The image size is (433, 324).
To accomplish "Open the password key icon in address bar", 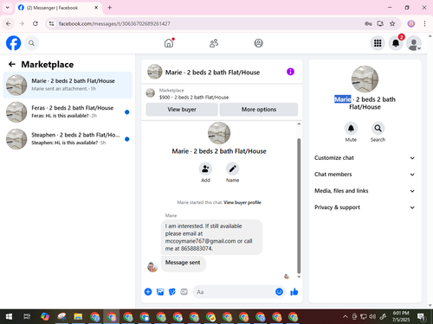I will pos(368,23).
